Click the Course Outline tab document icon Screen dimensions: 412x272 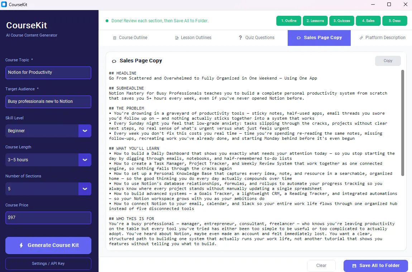coord(115,38)
